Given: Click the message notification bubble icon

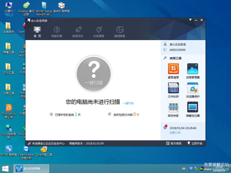Looking at the screenshot, I should (x=165, y=127).
